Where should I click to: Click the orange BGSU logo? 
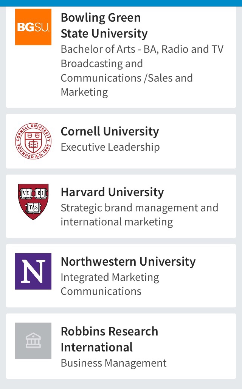click(x=33, y=27)
